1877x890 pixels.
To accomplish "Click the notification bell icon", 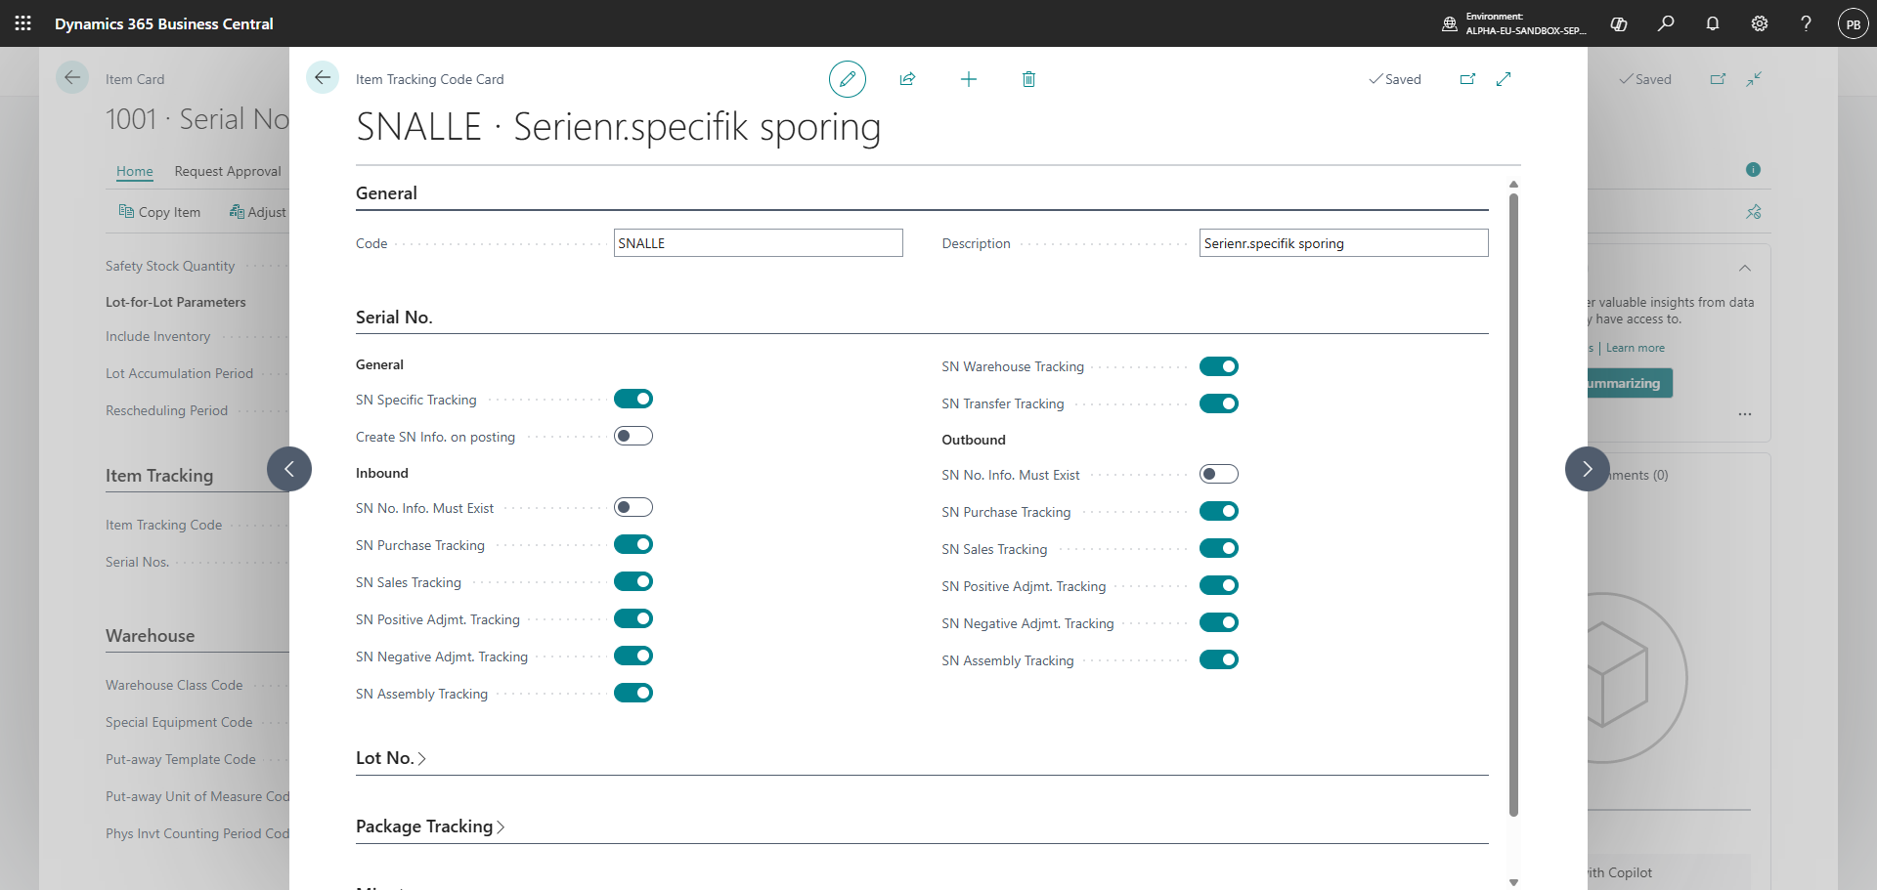I will coord(1713,23).
